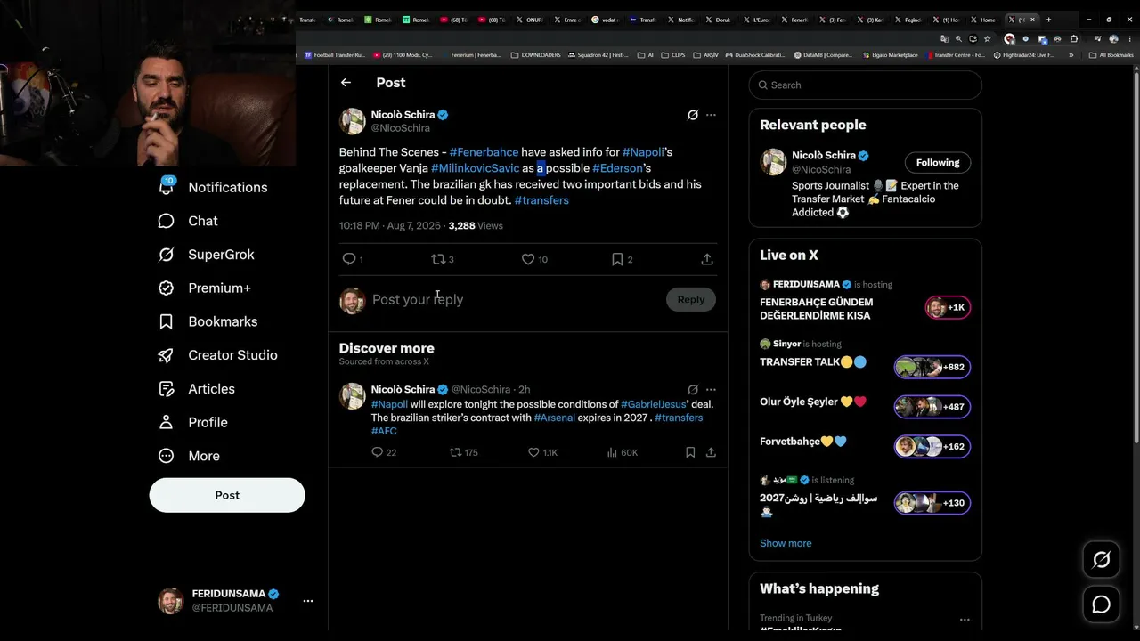Share the Gabriel Jesus post
The image size is (1140, 641).
(711, 452)
